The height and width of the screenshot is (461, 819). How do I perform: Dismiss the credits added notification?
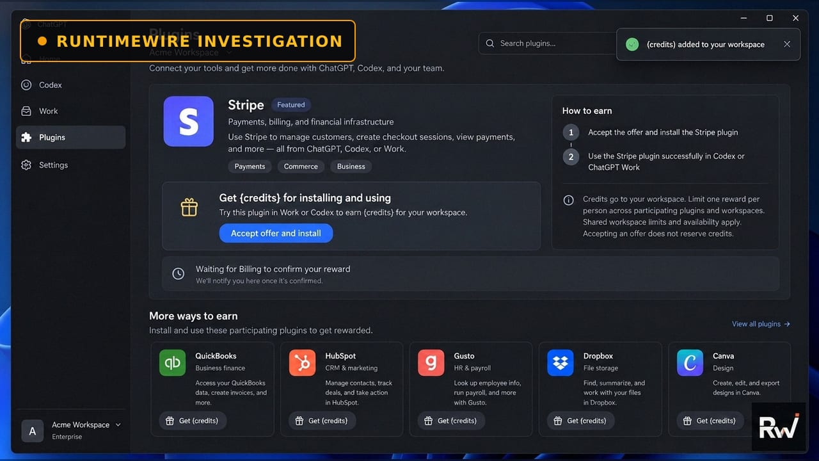[x=787, y=44]
